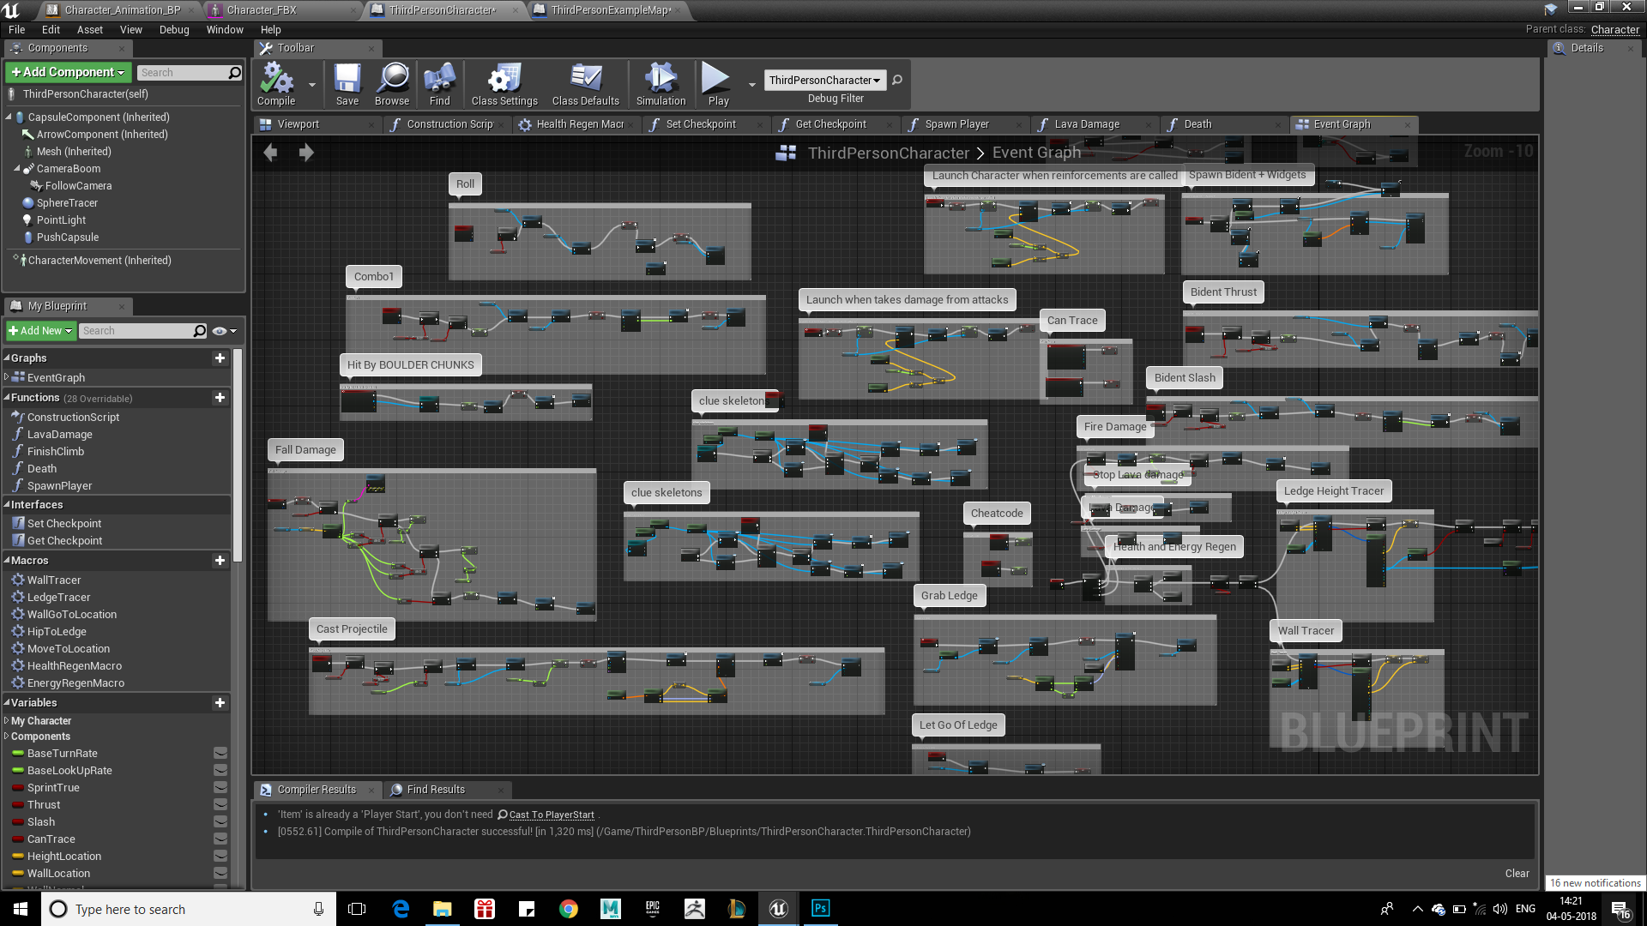Image resolution: width=1647 pixels, height=926 pixels.
Task: Open ThirdPersonCharacter debug filter dropdown
Action: pyautogui.click(x=823, y=80)
